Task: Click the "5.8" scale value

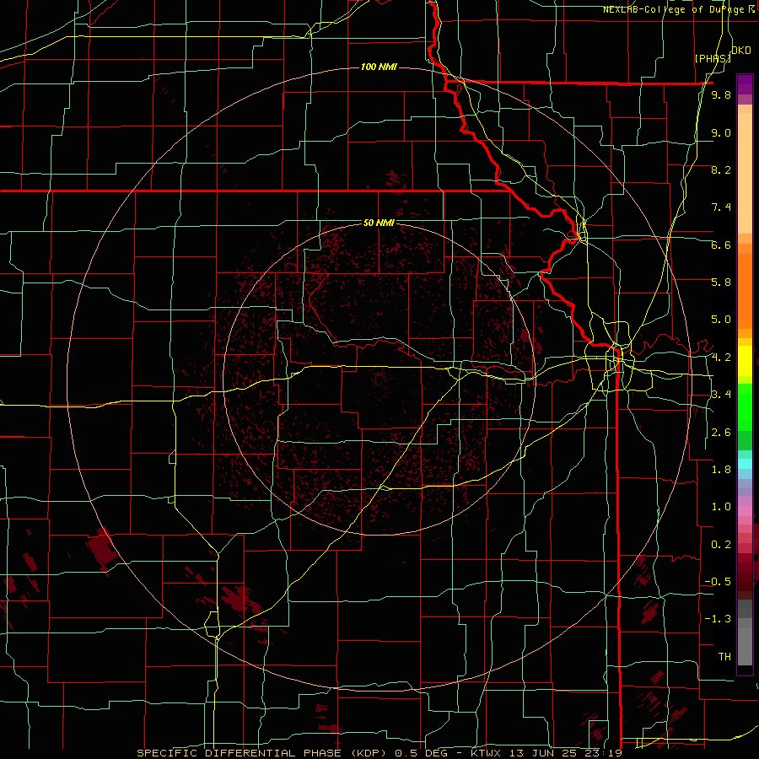Action: click(x=721, y=283)
